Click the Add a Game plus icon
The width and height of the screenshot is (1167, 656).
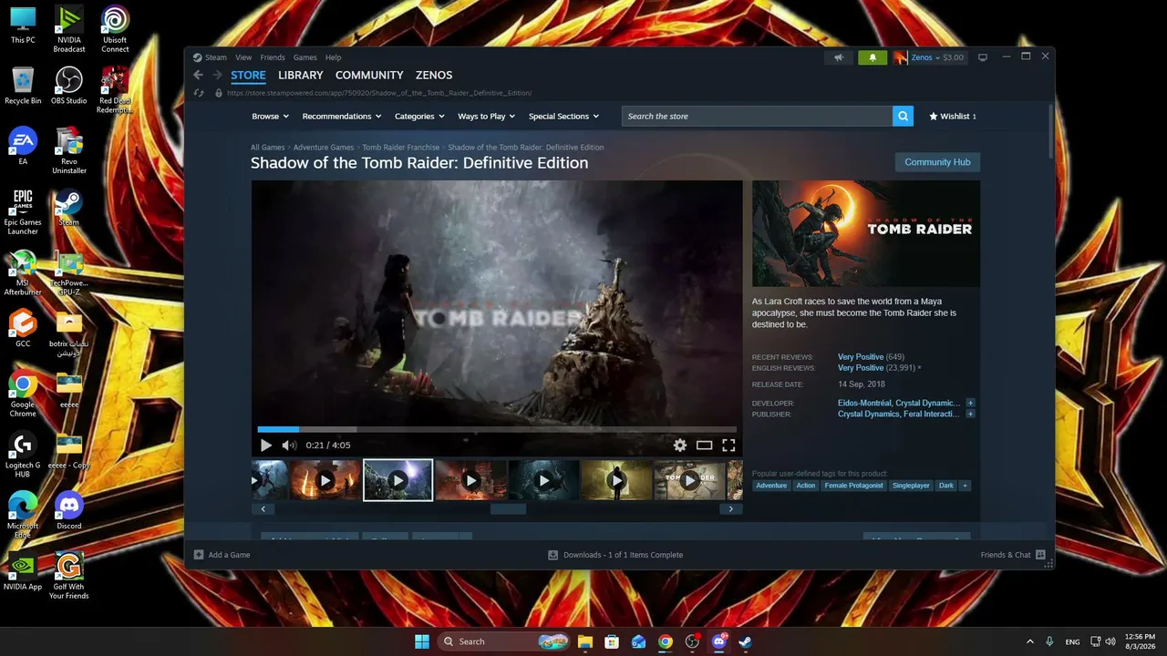tap(199, 555)
